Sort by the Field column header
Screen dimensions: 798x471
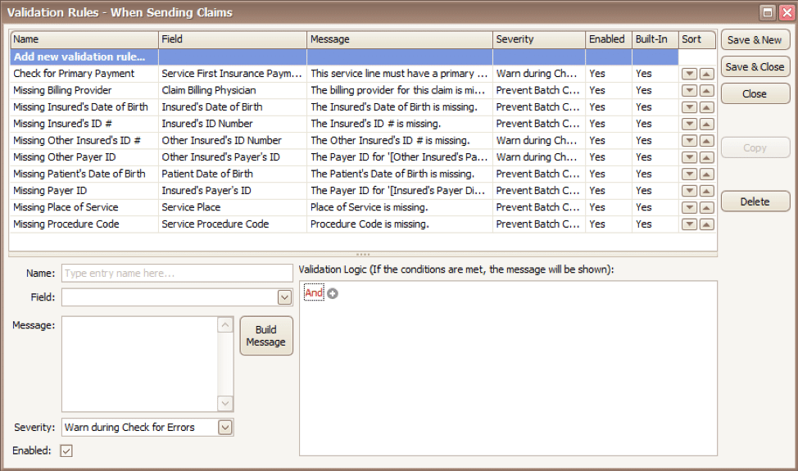[233, 39]
